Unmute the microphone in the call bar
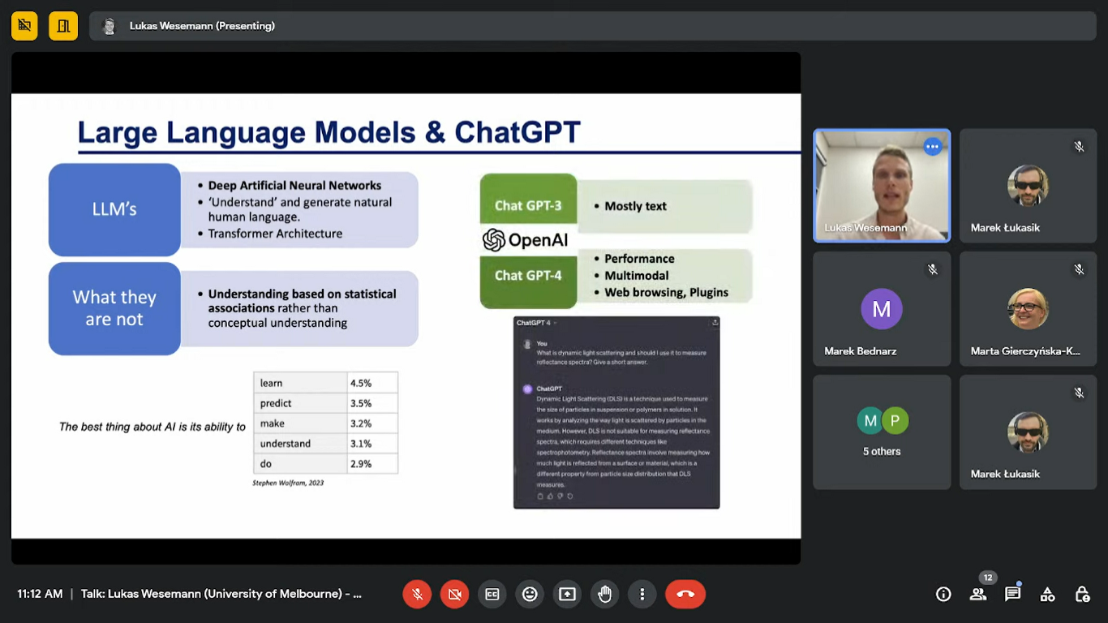 click(417, 595)
